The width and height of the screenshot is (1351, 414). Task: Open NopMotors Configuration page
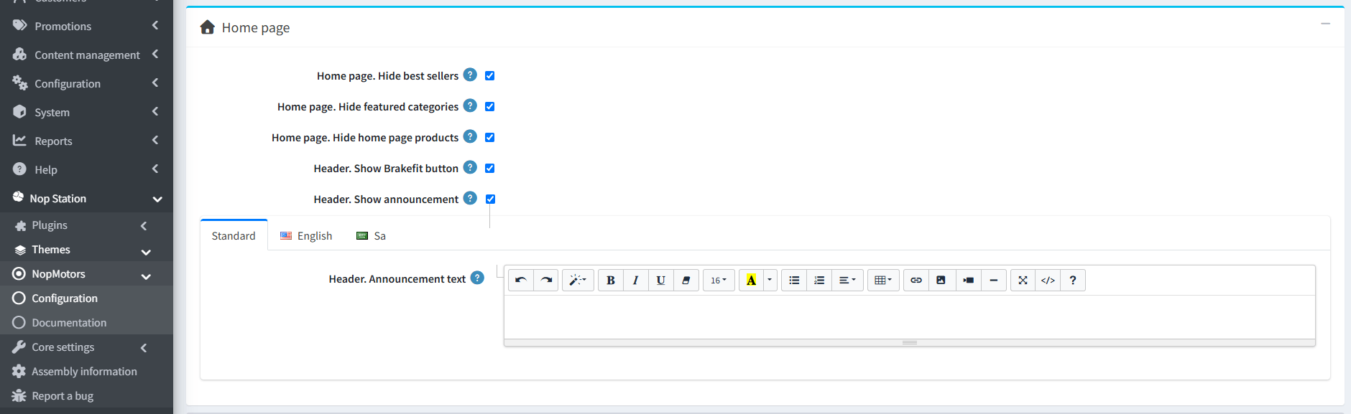86,298
